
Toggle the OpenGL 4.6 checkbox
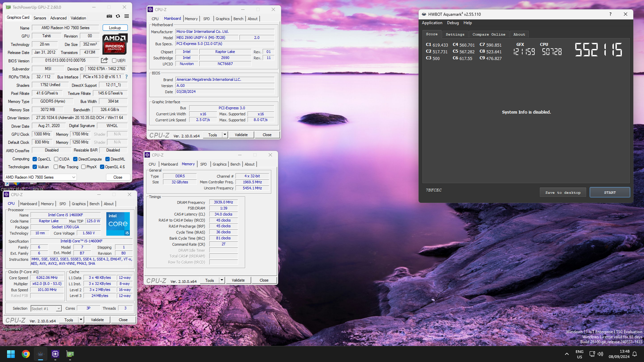click(102, 167)
